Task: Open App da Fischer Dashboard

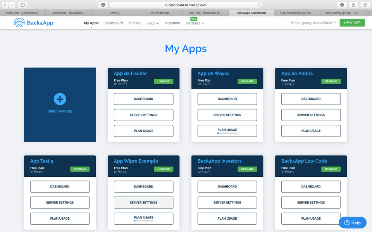Action: 143,99
